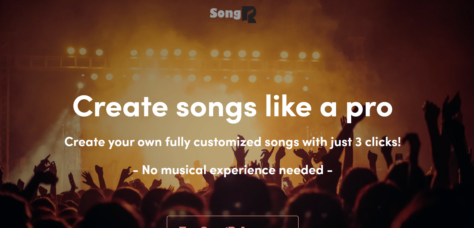This screenshot has height=228, width=474.
Task: Click the top row of stage spotlights
Action: pyautogui.click(x=193, y=53)
